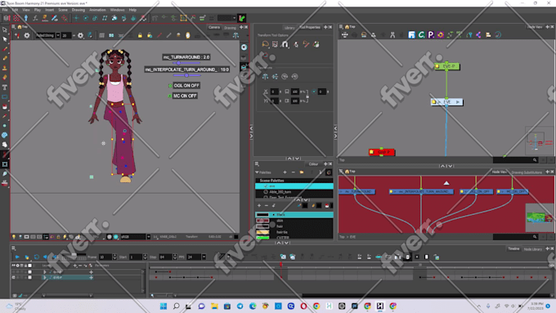
Task: Click the yellow padlock icon in Camera toolbar
Action: (140, 35)
